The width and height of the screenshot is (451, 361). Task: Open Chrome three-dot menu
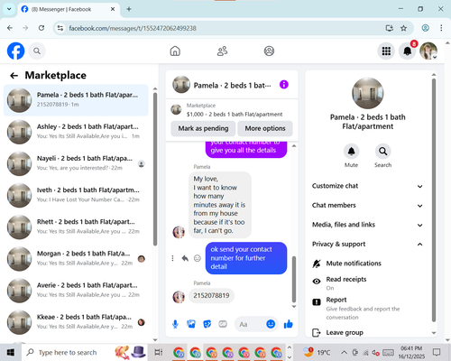coord(441,28)
